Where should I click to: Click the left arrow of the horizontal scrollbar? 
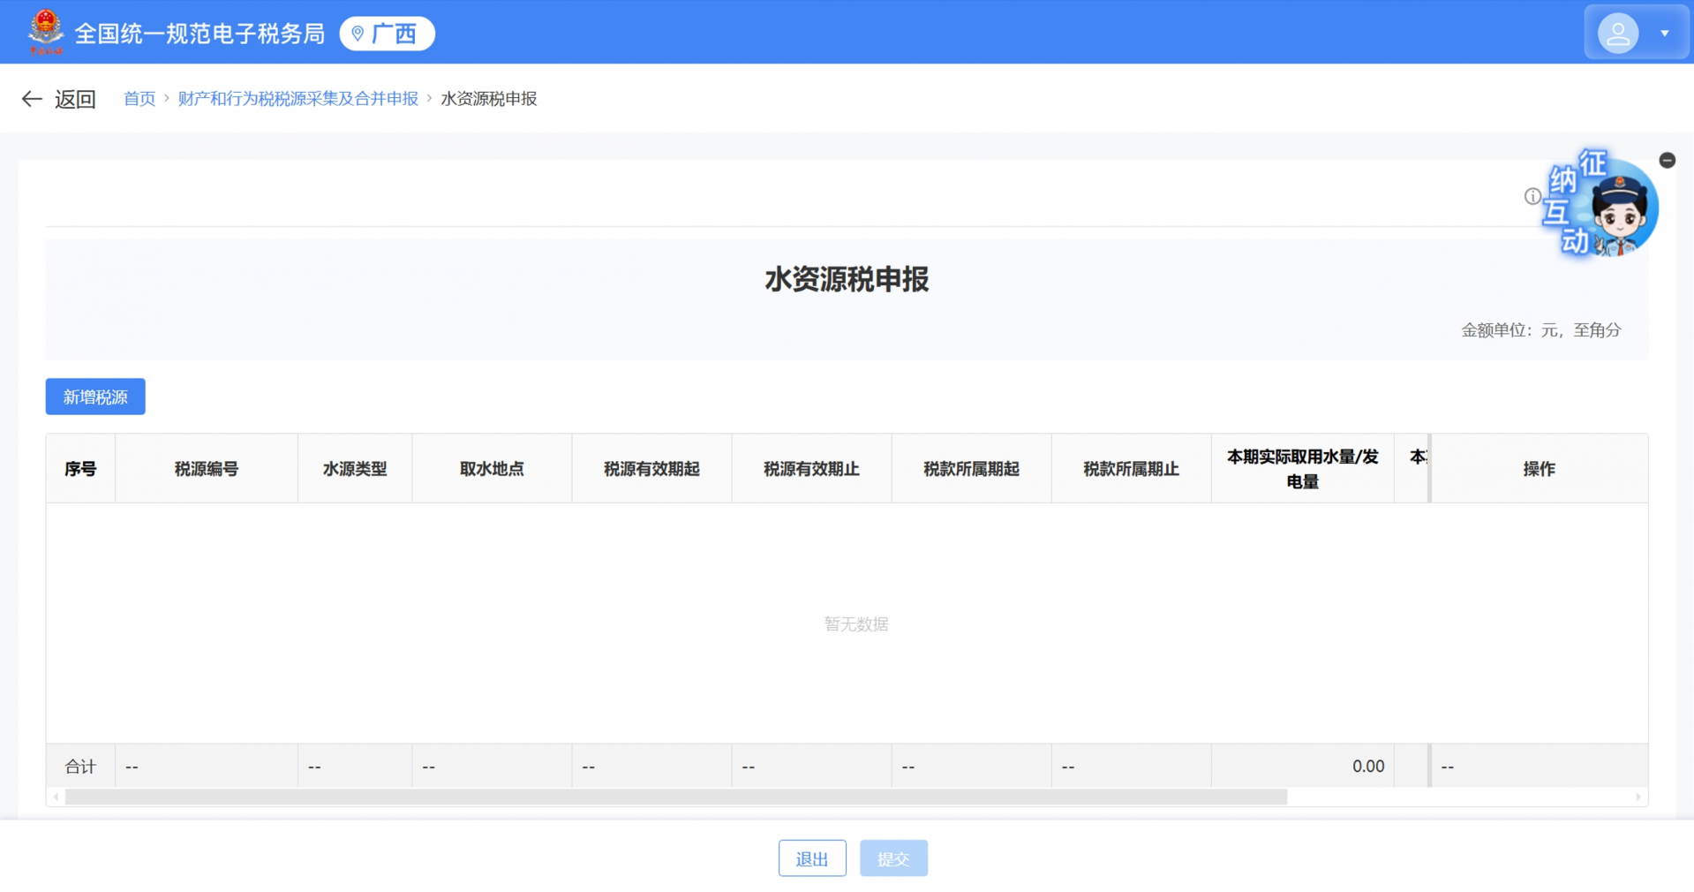click(x=55, y=797)
